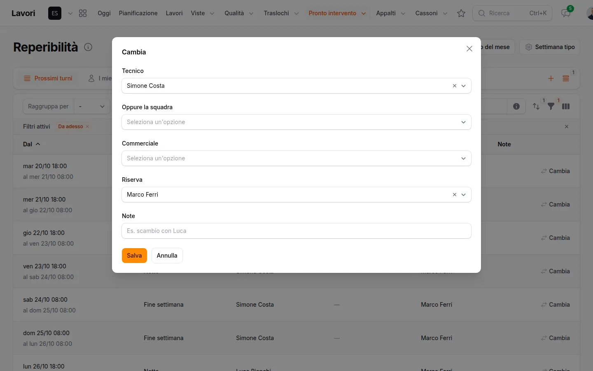Go to Pianificazione
Image resolution: width=593 pixels, height=371 pixels.
coord(138,13)
